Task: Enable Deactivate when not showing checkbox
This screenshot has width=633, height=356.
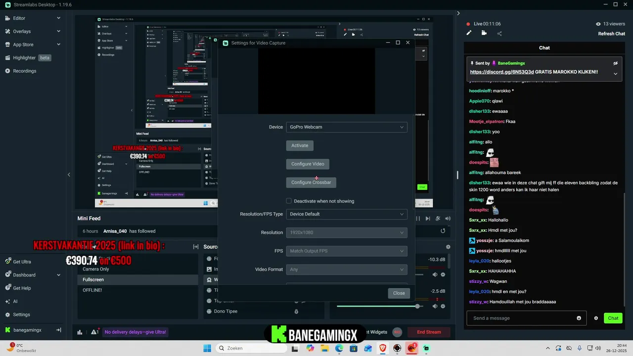Action: click(289, 201)
